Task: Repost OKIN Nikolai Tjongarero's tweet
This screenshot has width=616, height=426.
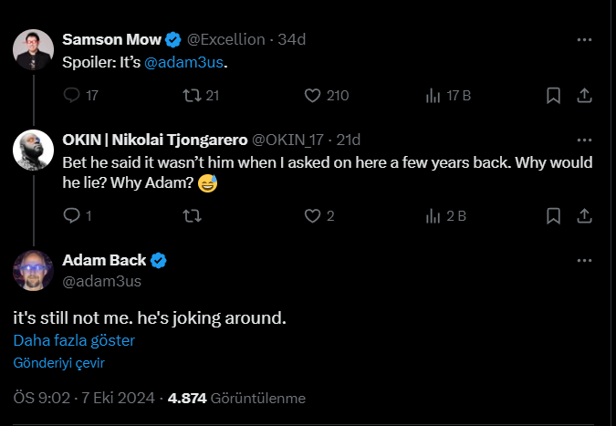Action: [192, 216]
